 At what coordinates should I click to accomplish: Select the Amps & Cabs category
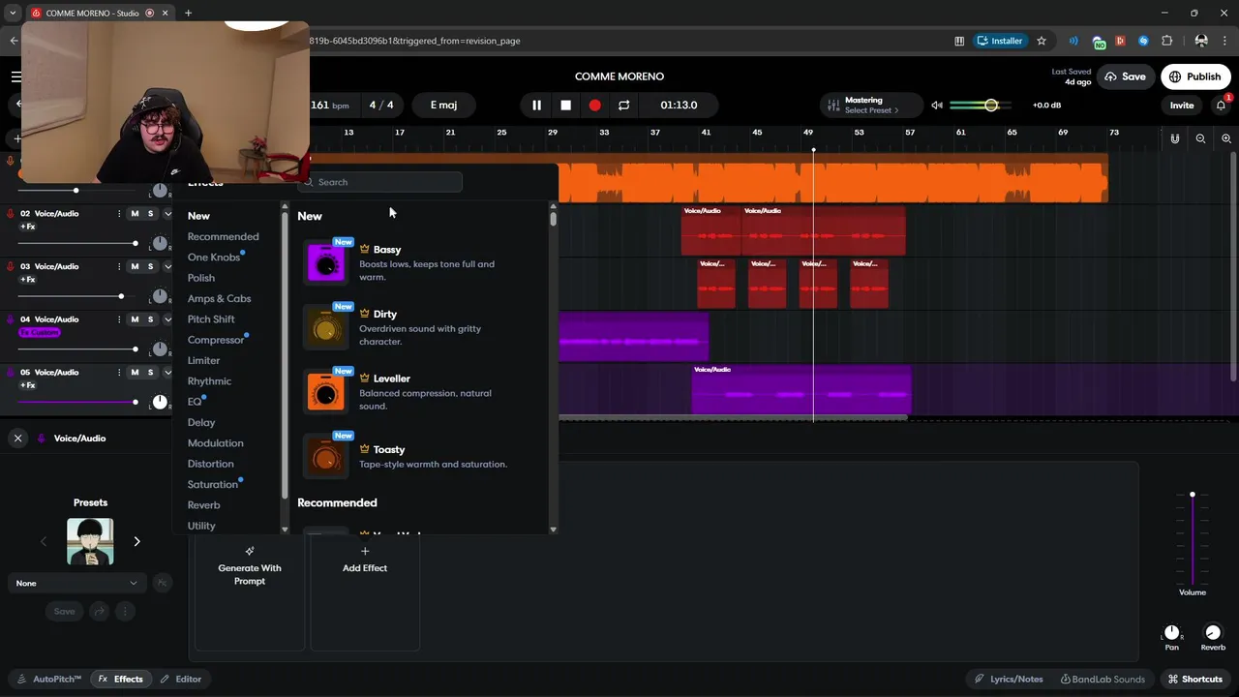coord(219,298)
